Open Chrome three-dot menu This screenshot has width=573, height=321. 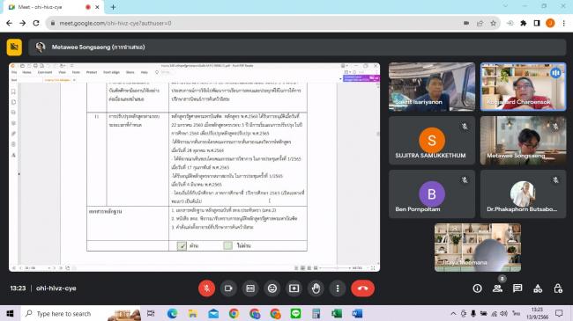coord(564,23)
